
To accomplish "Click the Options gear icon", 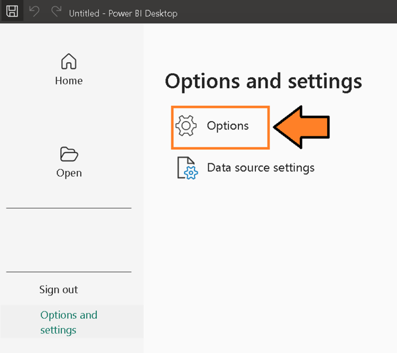I will pos(186,126).
